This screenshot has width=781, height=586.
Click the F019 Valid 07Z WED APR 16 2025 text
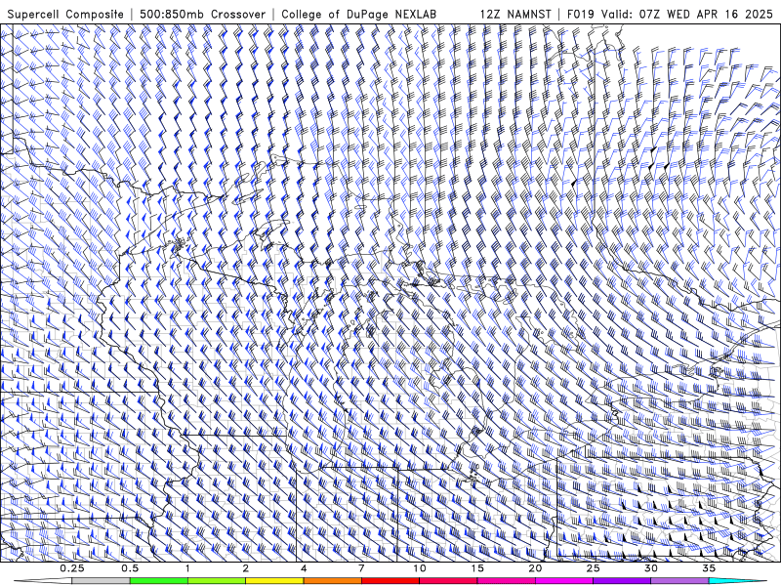[x=670, y=14]
